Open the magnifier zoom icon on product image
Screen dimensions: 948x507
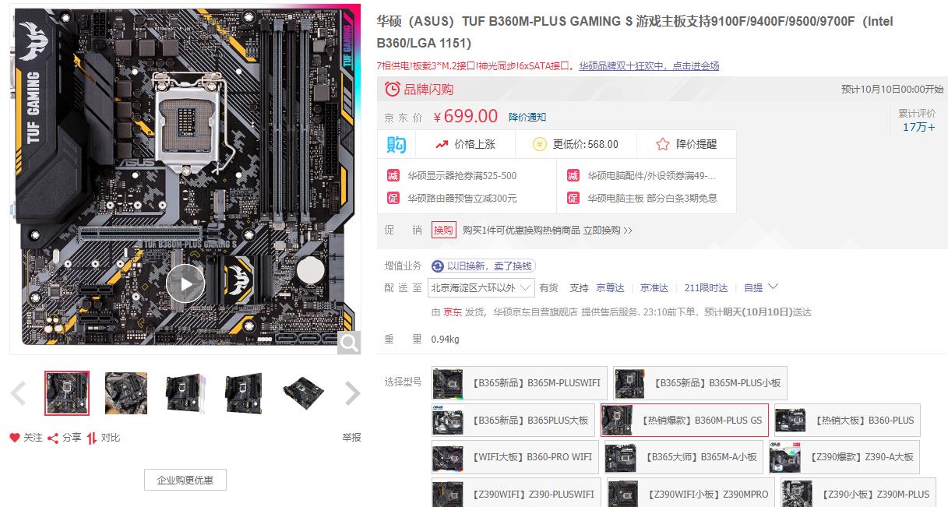point(349,342)
